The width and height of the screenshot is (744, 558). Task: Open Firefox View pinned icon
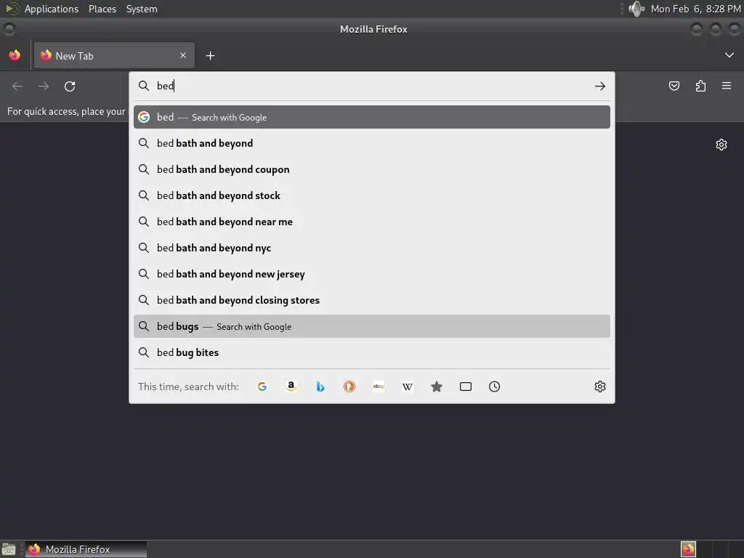[x=15, y=55]
